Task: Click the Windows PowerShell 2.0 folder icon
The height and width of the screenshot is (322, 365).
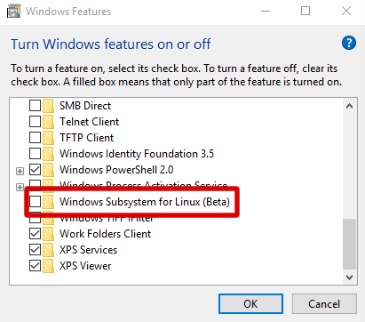Action: pyautogui.click(x=48, y=170)
